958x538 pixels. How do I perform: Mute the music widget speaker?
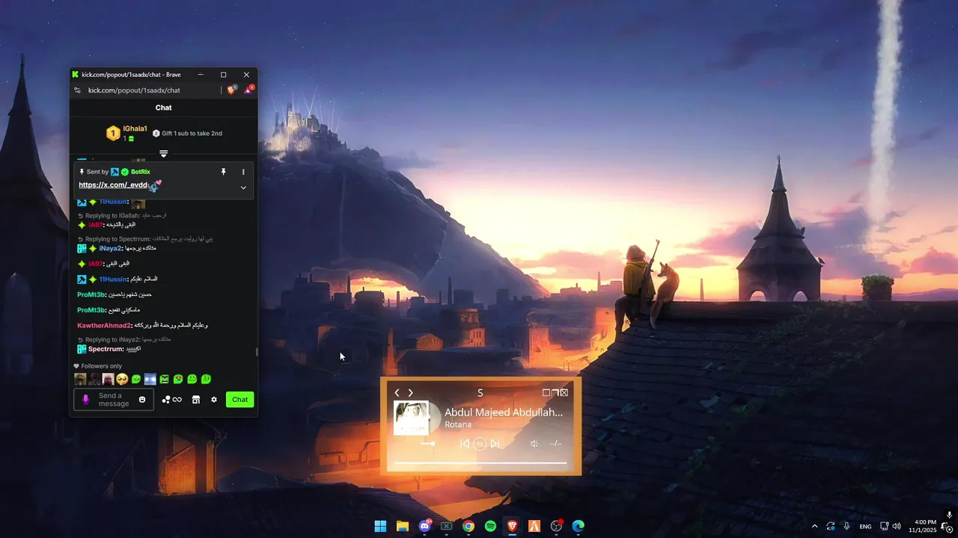534,444
